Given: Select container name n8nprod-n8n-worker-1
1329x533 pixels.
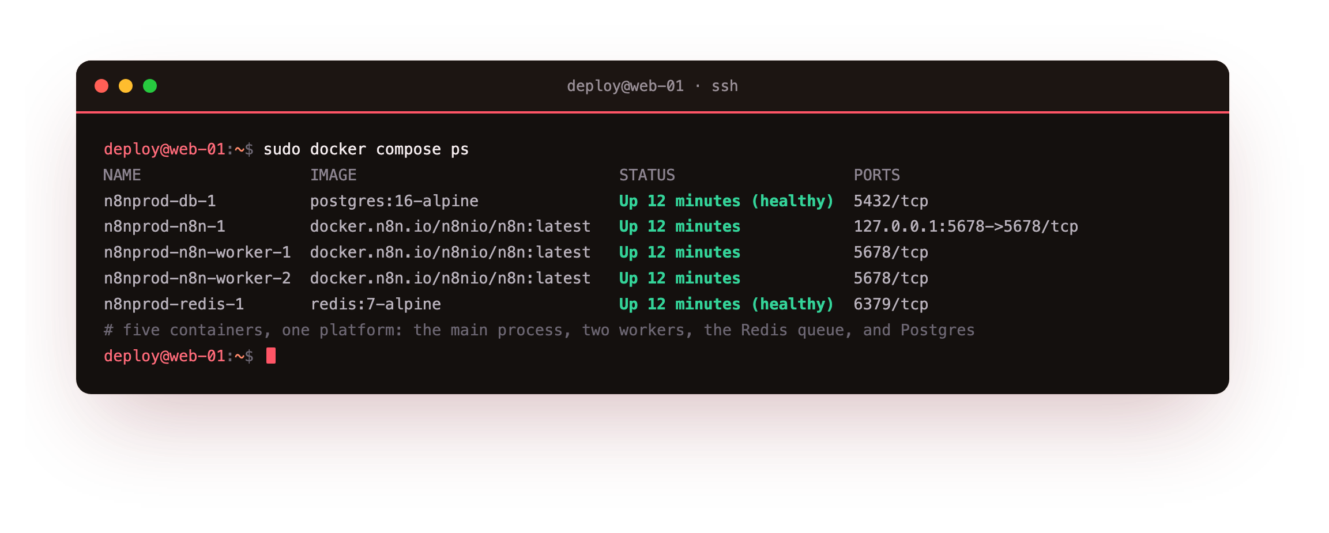Looking at the screenshot, I should (x=197, y=252).
